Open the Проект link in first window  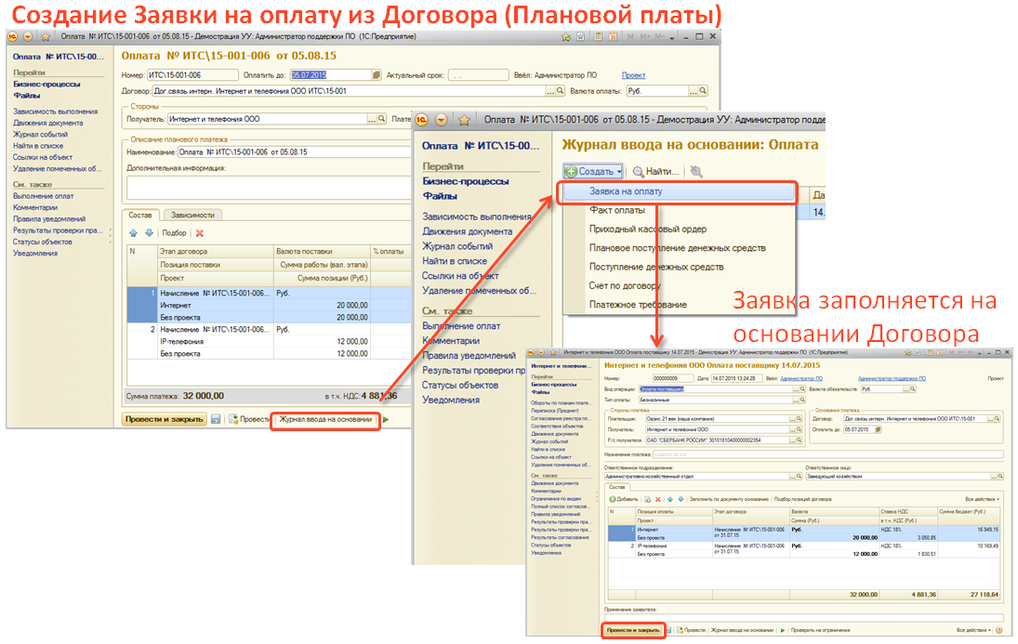tap(633, 75)
